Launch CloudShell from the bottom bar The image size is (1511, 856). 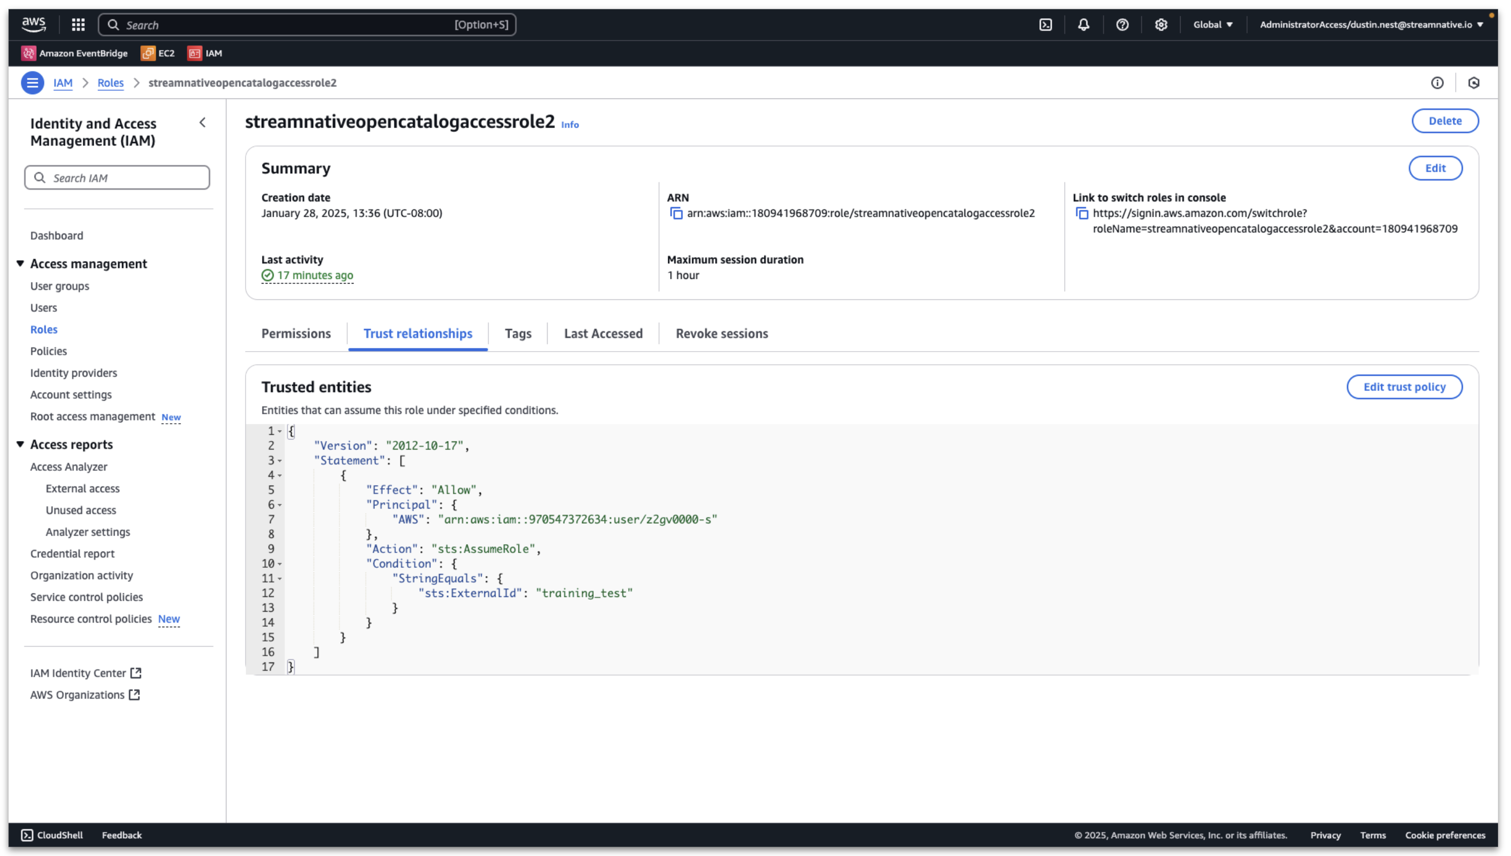[x=52, y=834]
